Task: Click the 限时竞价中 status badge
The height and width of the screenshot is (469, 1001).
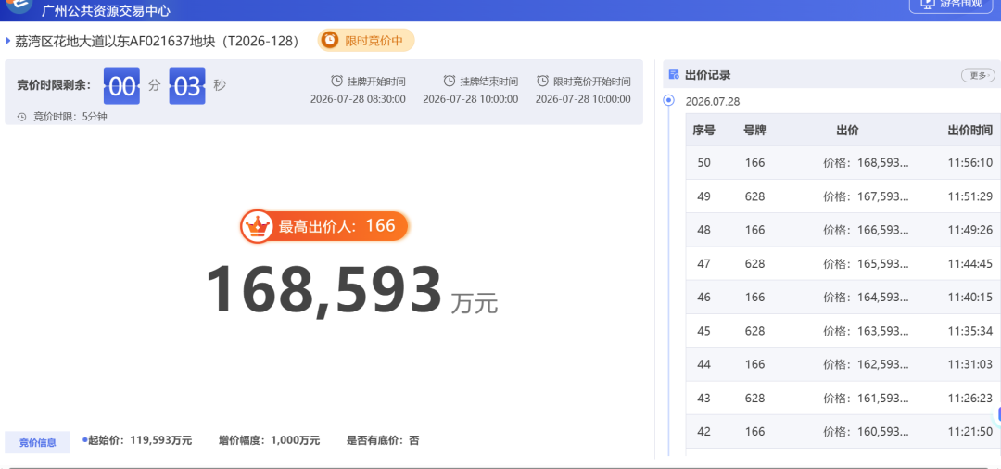Action: point(366,40)
